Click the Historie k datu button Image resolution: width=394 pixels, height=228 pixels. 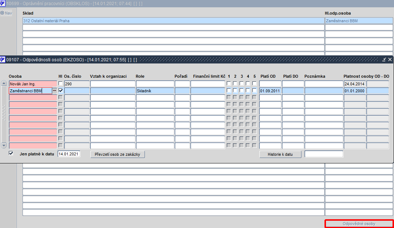click(x=280, y=154)
